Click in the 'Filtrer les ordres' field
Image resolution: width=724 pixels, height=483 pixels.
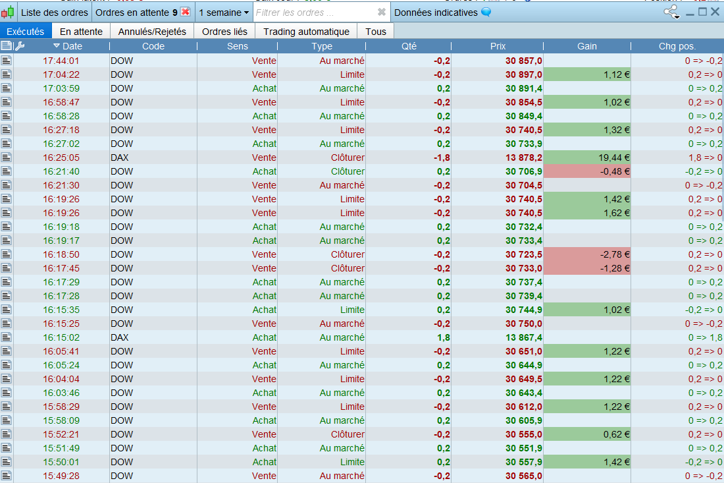(x=313, y=13)
